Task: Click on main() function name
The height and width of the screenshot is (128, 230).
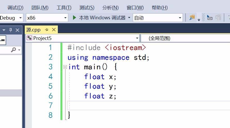Action: 96,67
